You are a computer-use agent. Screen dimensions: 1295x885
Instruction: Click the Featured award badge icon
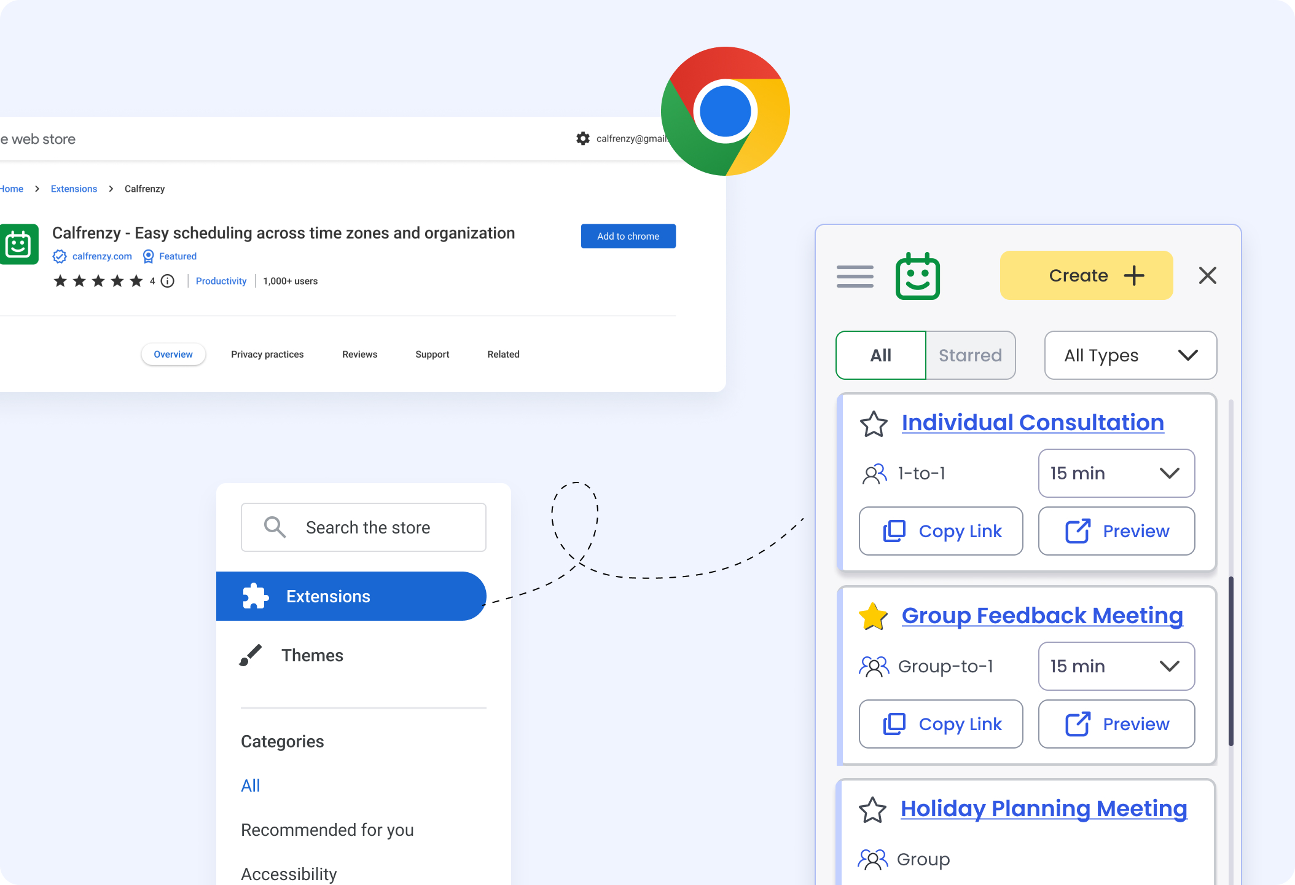coord(148,256)
